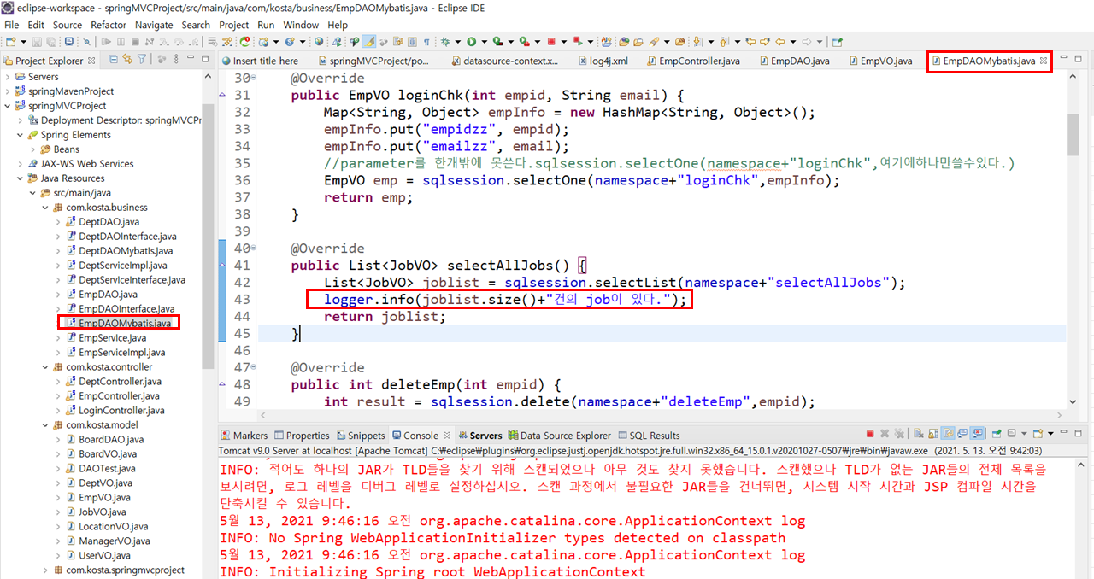Toggle Scroll Lock icon in Console
The image size is (1094, 579).
pos(933,434)
